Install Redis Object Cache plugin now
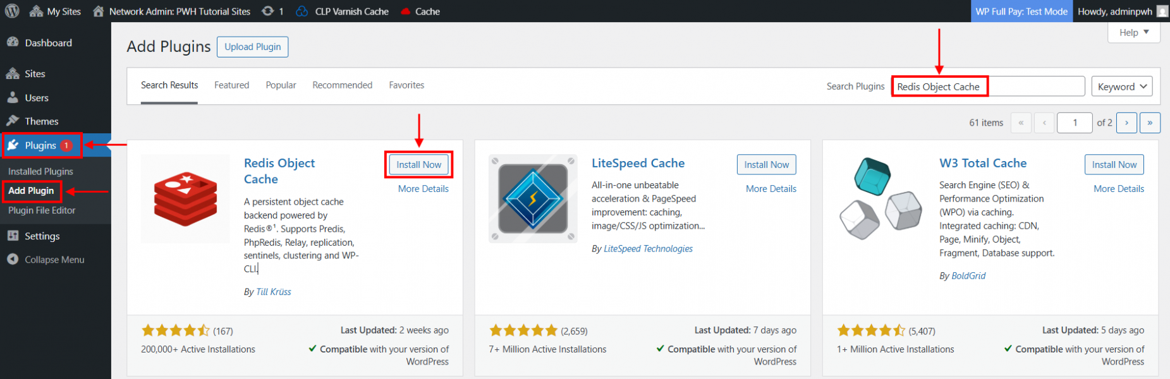Screen dimensions: 1170x379 click(x=418, y=165)
